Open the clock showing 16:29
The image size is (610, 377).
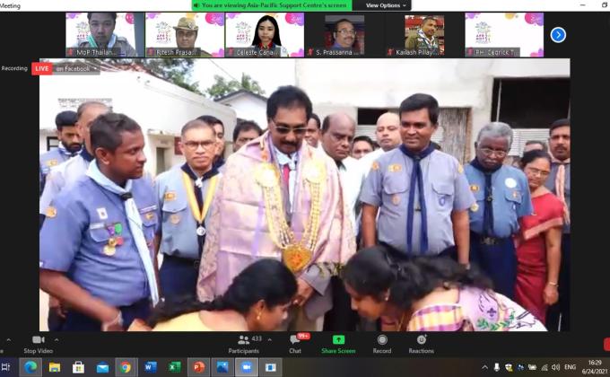pyautogui.click(x=595, y=367)
